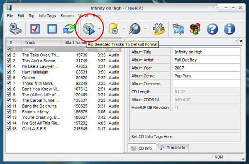
Task: Click the CD database cylinder icon
Action: point(113,29)
